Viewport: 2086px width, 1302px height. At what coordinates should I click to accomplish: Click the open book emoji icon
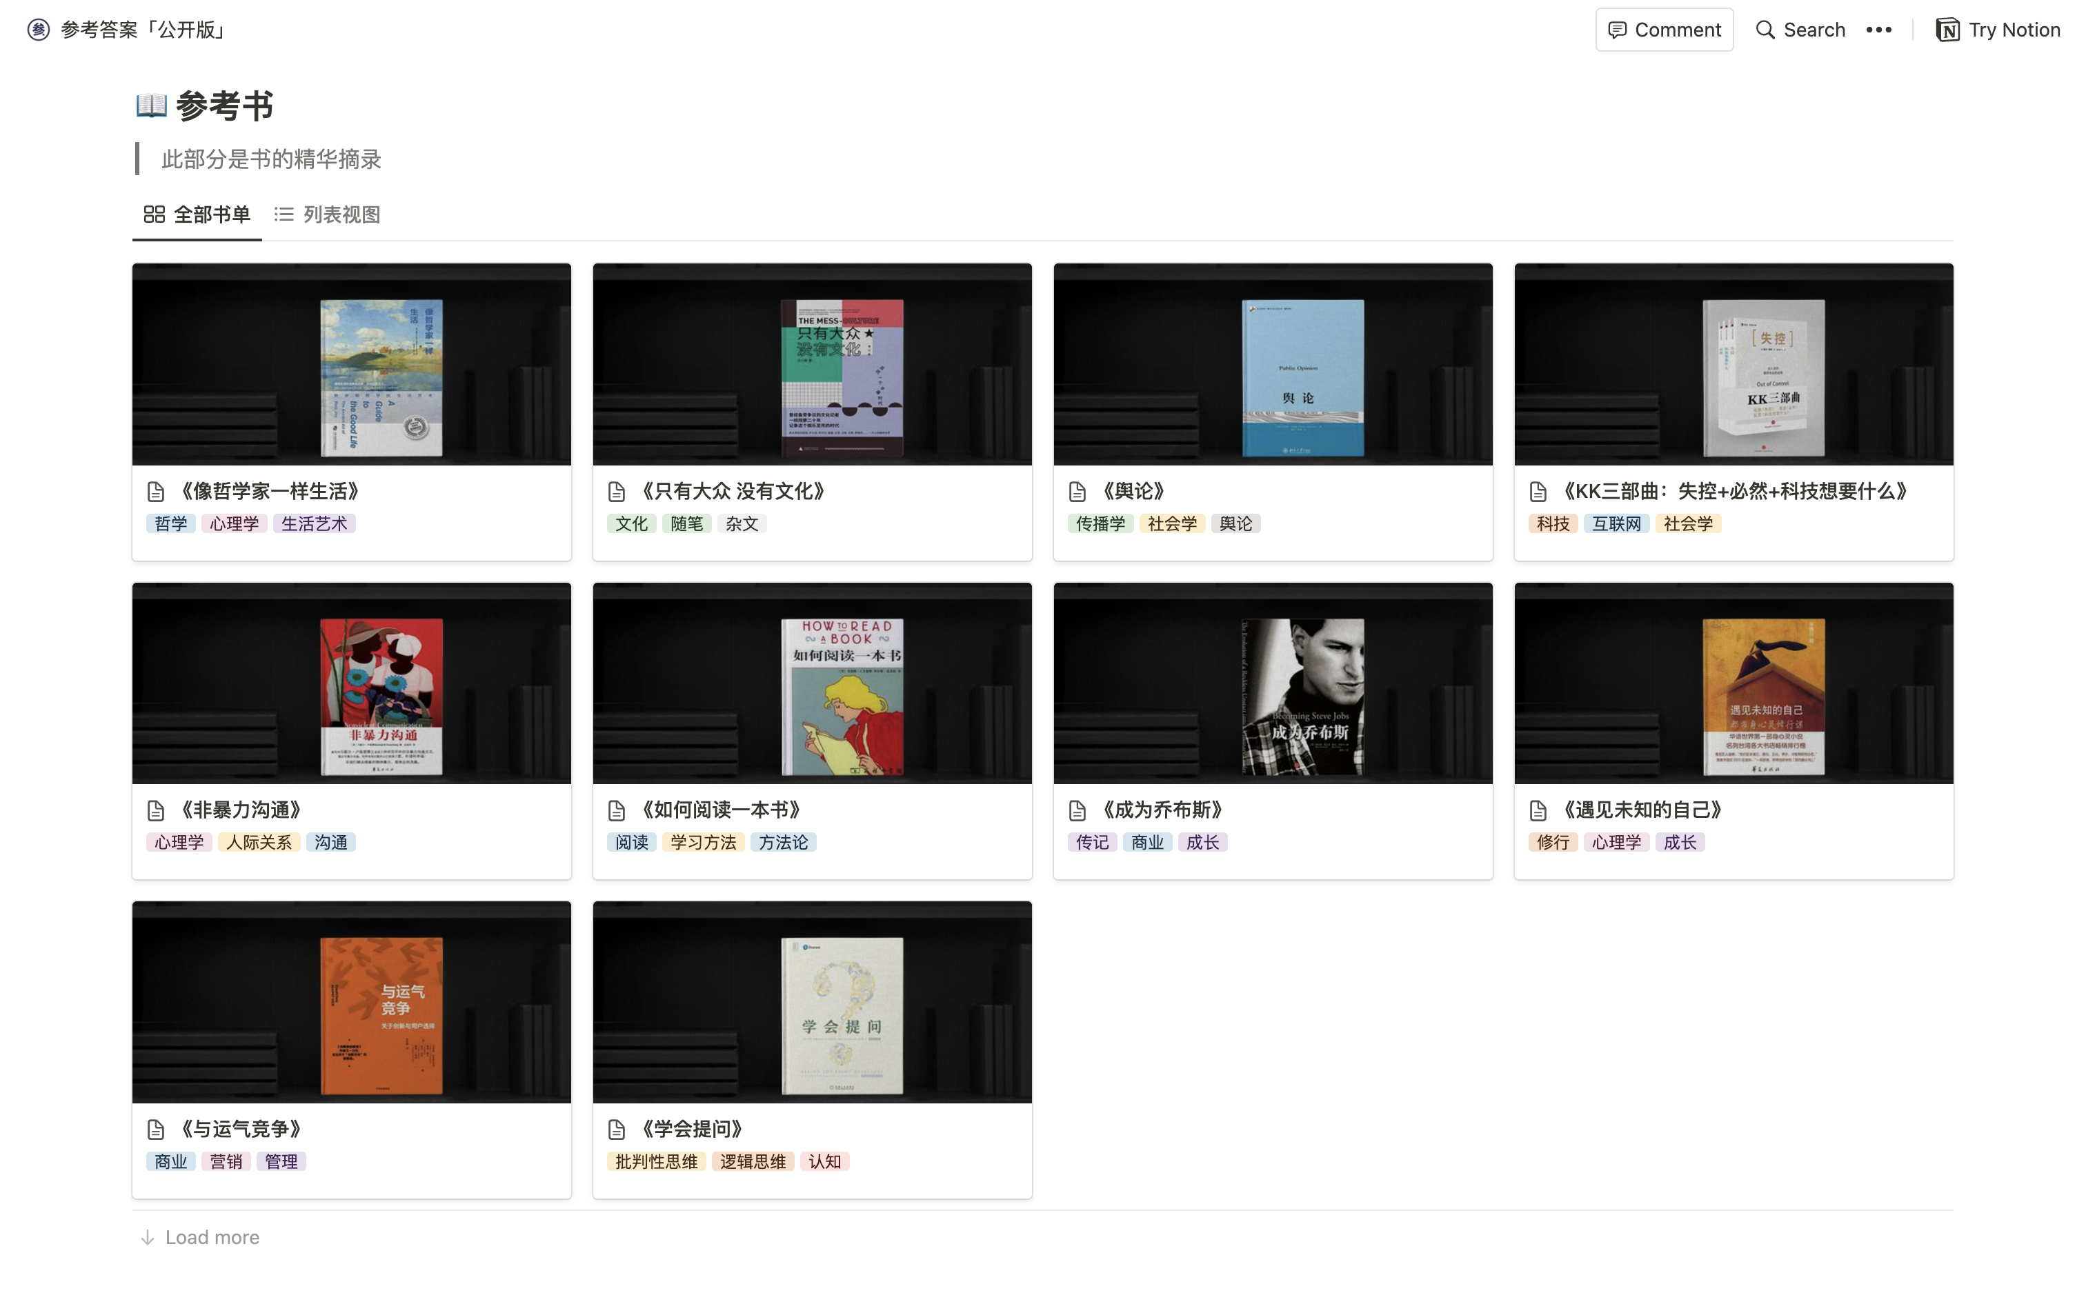tap(152, 105)
